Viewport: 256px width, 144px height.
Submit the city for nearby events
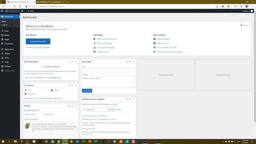coord(111,109)
